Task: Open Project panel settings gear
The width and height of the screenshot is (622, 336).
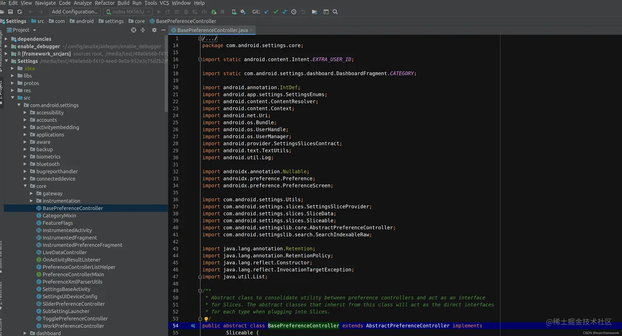Action: (154, 30)
